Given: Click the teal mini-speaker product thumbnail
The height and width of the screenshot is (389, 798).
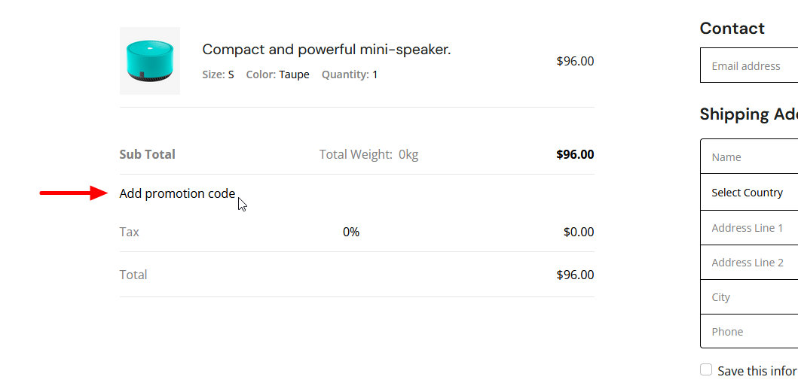Looking at the screenshot, I should click(149, 61).
